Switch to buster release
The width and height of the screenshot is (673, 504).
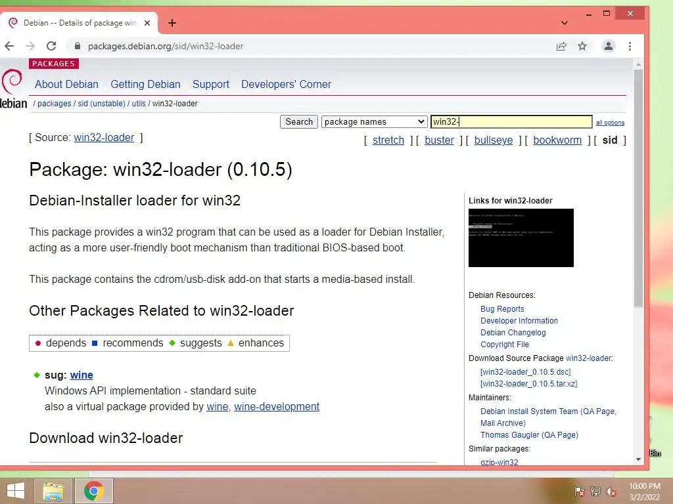tap(439, 140)
